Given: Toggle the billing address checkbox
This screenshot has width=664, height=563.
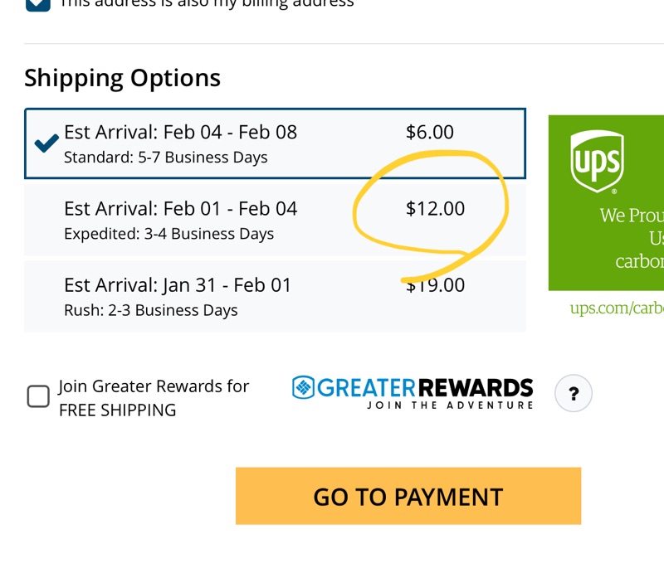Looking at the screenshot, I should [x=37, y=2].
